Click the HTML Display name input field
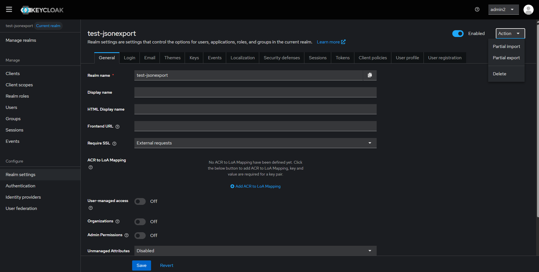Viewport: 539px width, 272px height. (255, 109)
